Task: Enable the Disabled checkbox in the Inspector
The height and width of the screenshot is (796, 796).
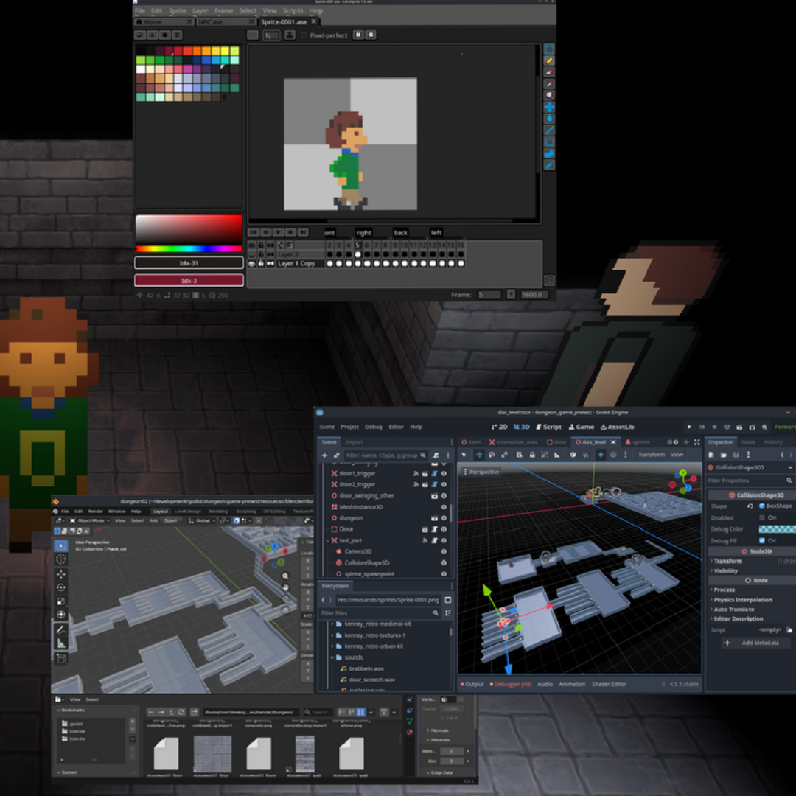Action: coord(762,517)
